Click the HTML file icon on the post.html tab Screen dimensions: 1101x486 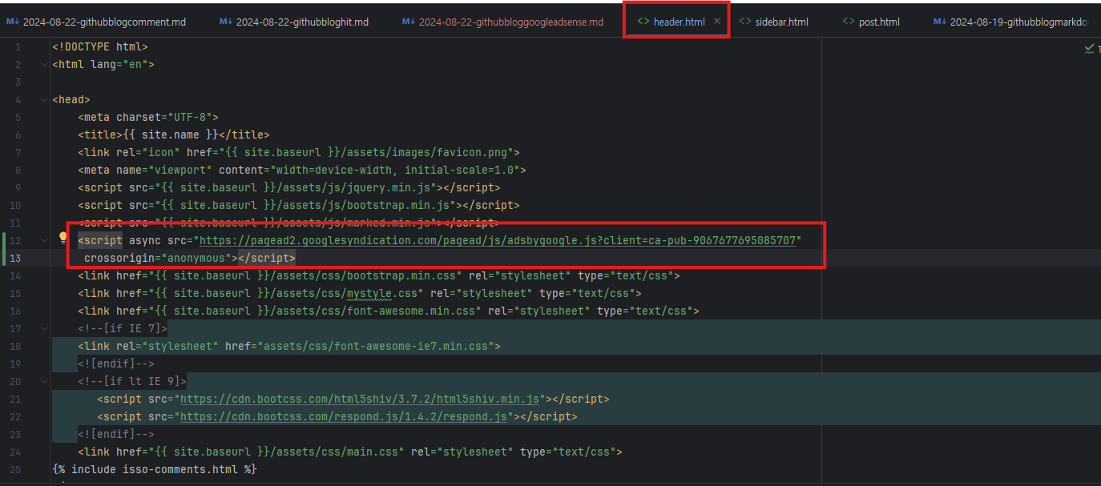[x=849, y=22]
